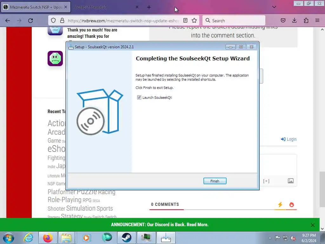Open Steam from the taskbar
Image resolution: width=325 pixels, height=244 pixels.
click(x=126, y=238)
